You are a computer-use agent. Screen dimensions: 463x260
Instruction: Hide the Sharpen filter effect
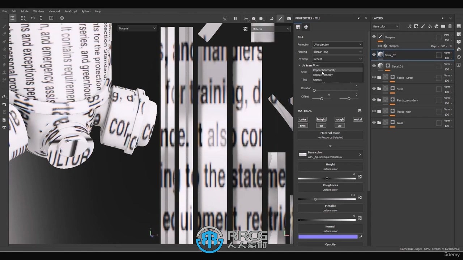(x=380, y=46)
